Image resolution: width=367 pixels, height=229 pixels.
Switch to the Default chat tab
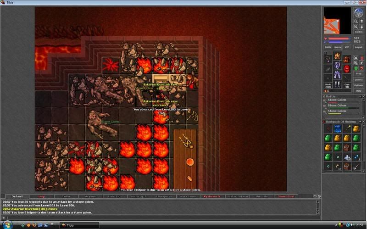tap(17, 196)
